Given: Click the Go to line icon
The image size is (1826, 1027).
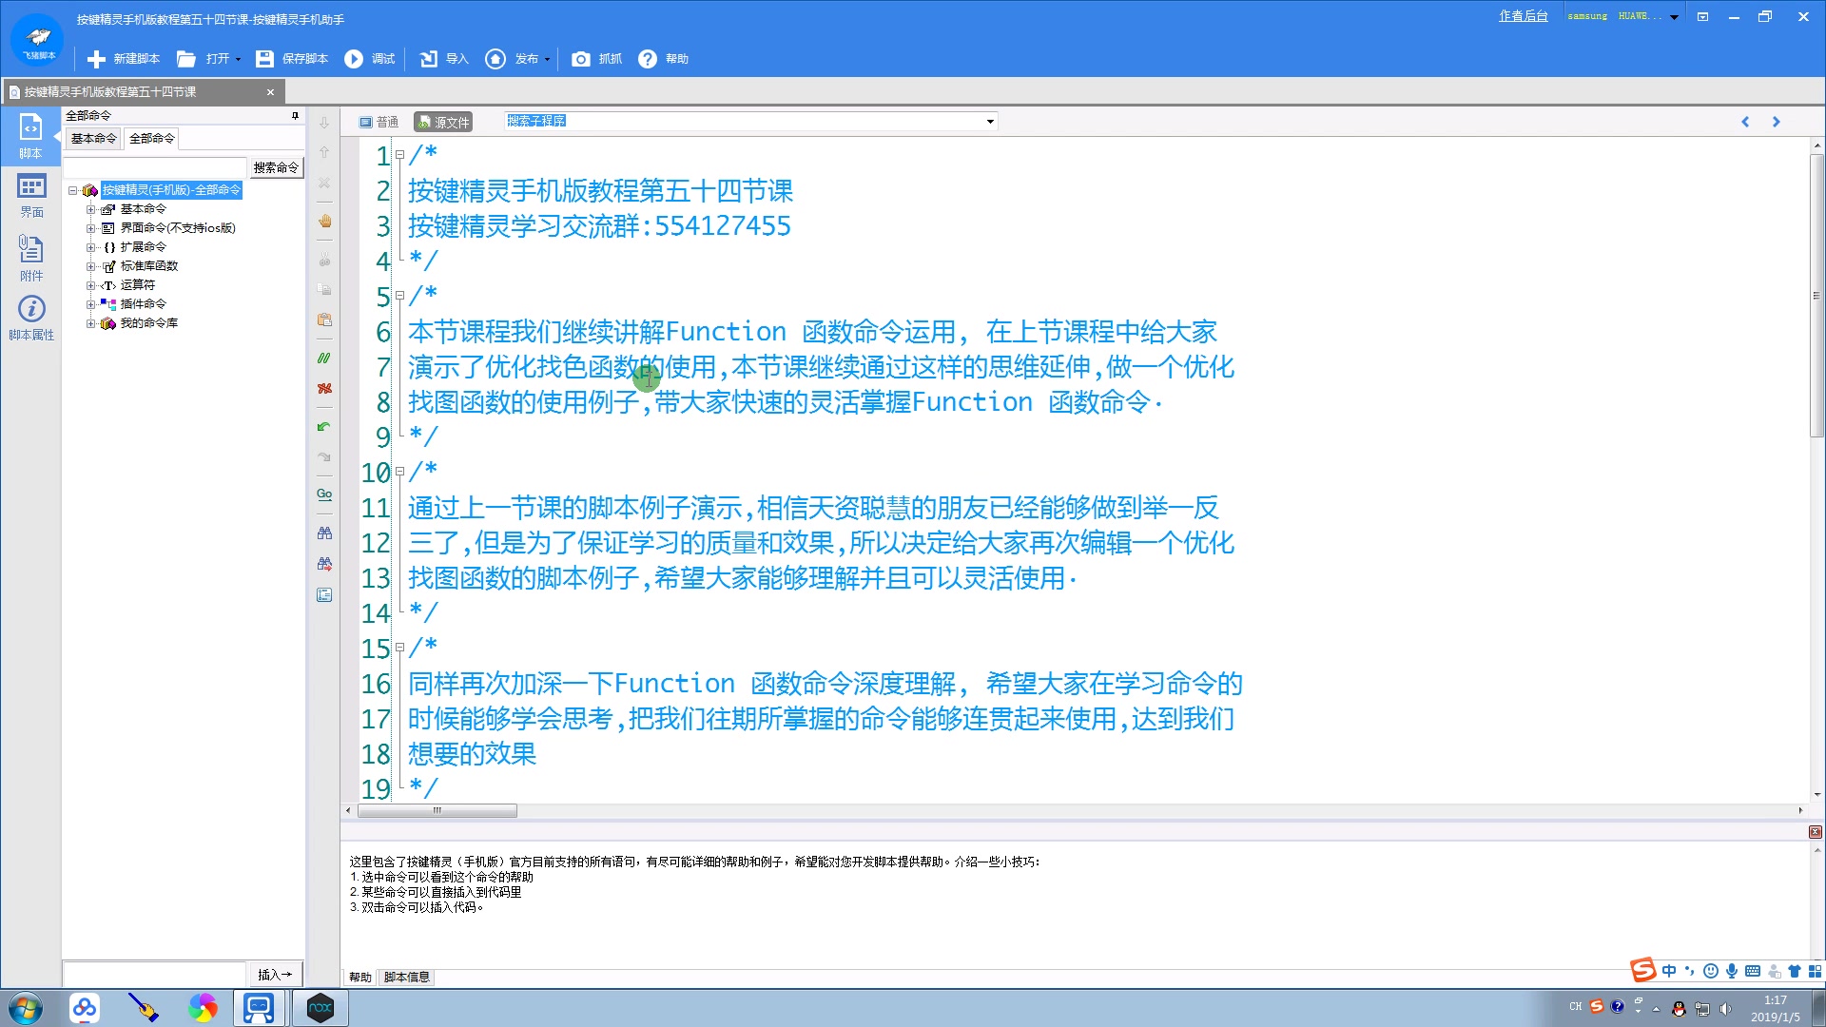Looking at the screenshot, I should tap(324, 494).
